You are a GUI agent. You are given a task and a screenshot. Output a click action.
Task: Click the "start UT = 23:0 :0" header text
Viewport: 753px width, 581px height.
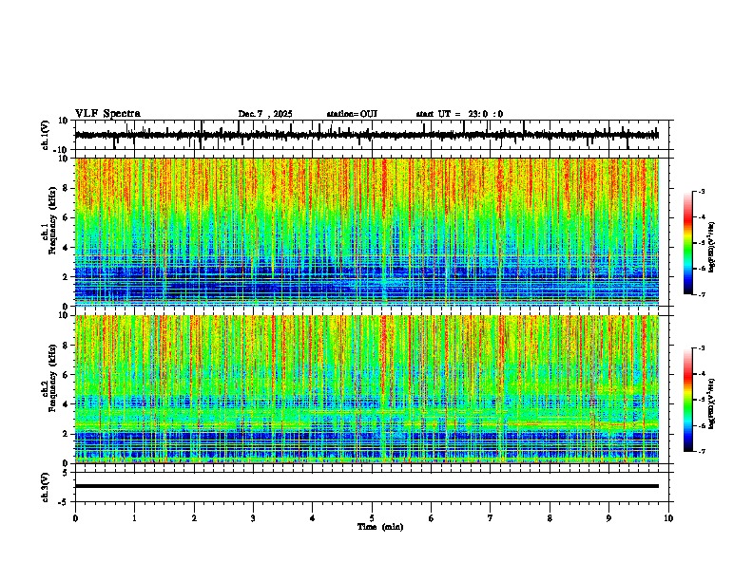tap(459, 114)
